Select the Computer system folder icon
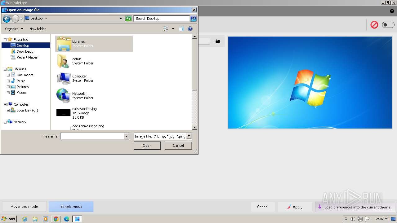The width and height of the screenshot is (397, 223). [x=64, y=78]
